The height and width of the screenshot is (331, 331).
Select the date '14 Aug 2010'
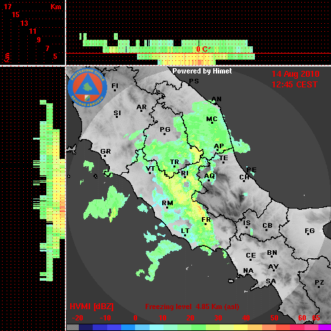[295, 74]
